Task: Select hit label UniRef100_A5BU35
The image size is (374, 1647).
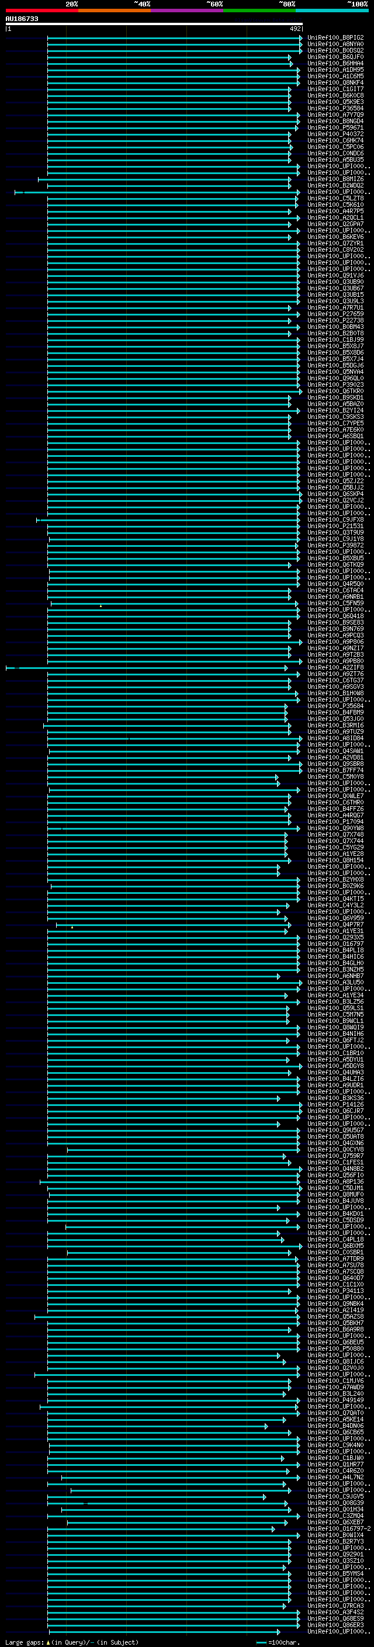Action: point(335,160)
